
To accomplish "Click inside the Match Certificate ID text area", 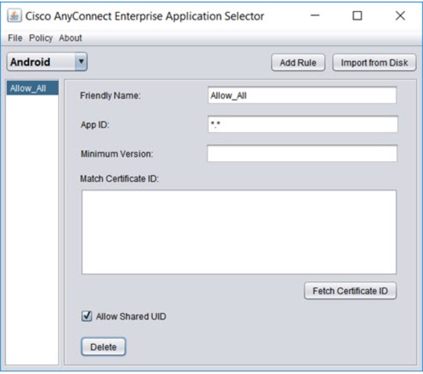I will pyautogui.click(x=239, y=232).
